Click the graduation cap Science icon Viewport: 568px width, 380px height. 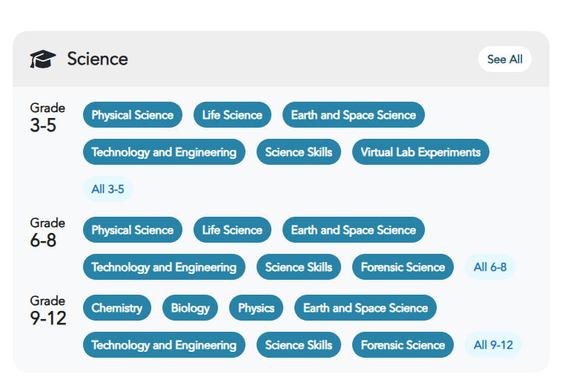tap(43, 59)
